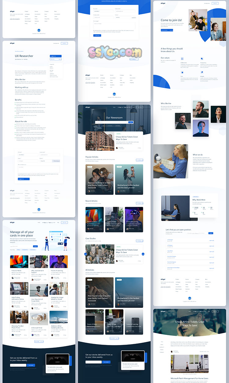Click Search button above open positions list
The image size is (229, 383).
[211, 233]
